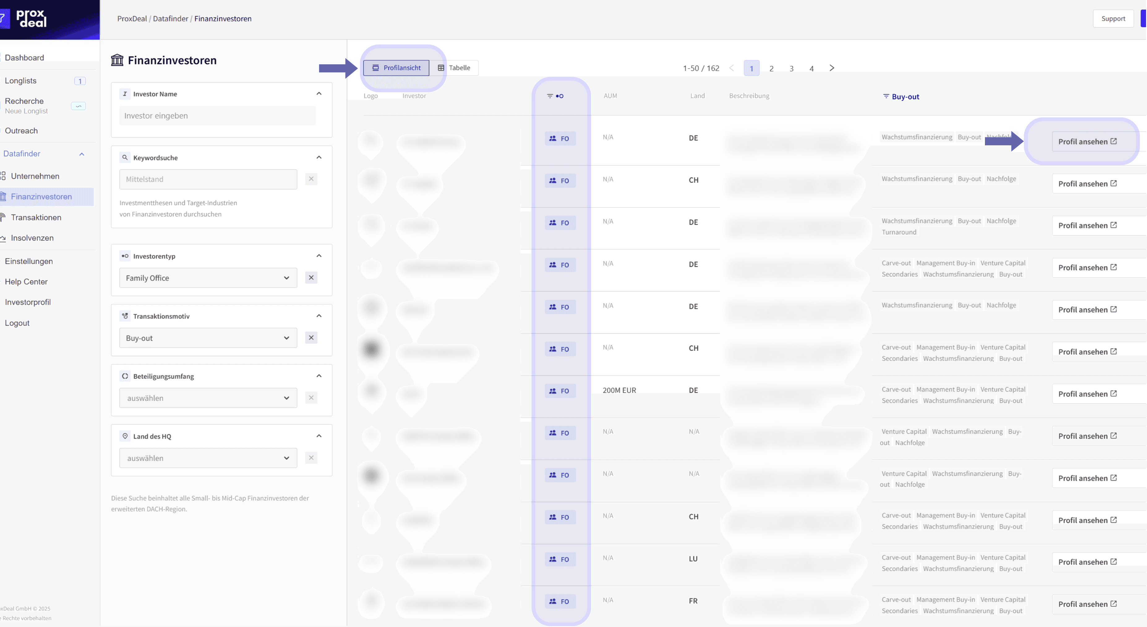This screenshot has width=1147, height=627.
Task: Collapse the Datafinder sidebar section
Action: coord(81,154)
